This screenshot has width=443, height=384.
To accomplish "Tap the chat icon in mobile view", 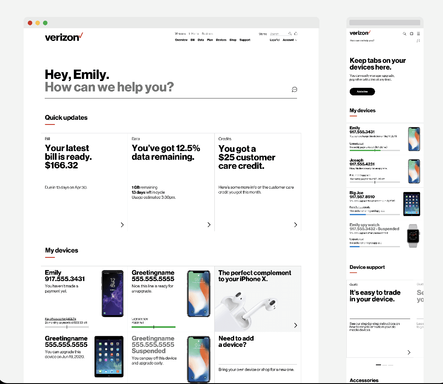I will 418,41.
